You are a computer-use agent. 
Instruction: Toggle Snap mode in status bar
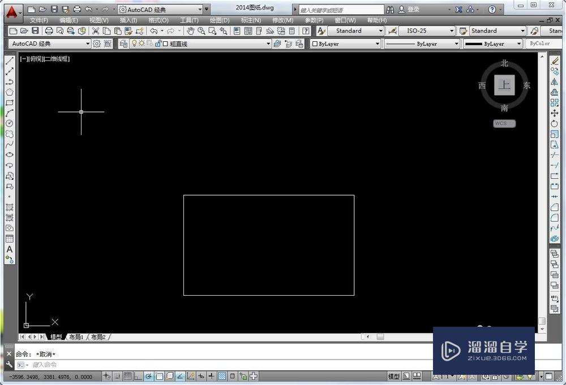coord(117,377)
